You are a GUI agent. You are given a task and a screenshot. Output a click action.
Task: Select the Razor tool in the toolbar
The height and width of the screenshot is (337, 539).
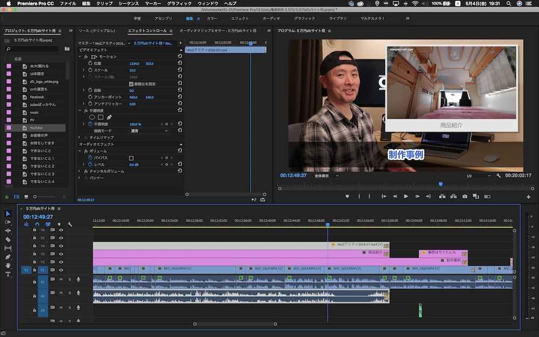pyautogui.click(x=8, y=239)
